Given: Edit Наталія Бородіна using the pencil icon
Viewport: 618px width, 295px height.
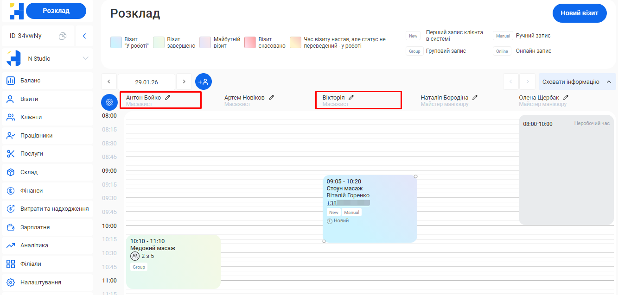Looking at the screenshot, I should click(x=475, y=98).
